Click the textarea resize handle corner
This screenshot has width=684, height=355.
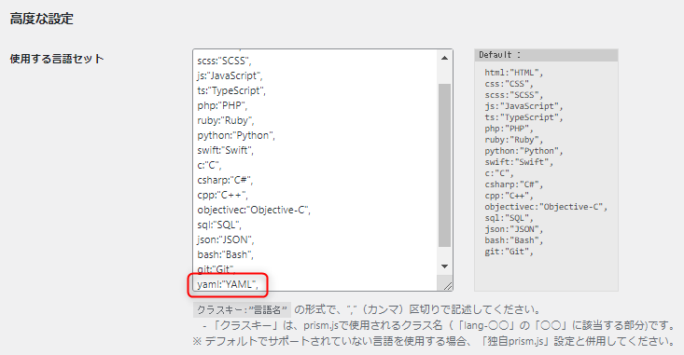coord(448,286)
